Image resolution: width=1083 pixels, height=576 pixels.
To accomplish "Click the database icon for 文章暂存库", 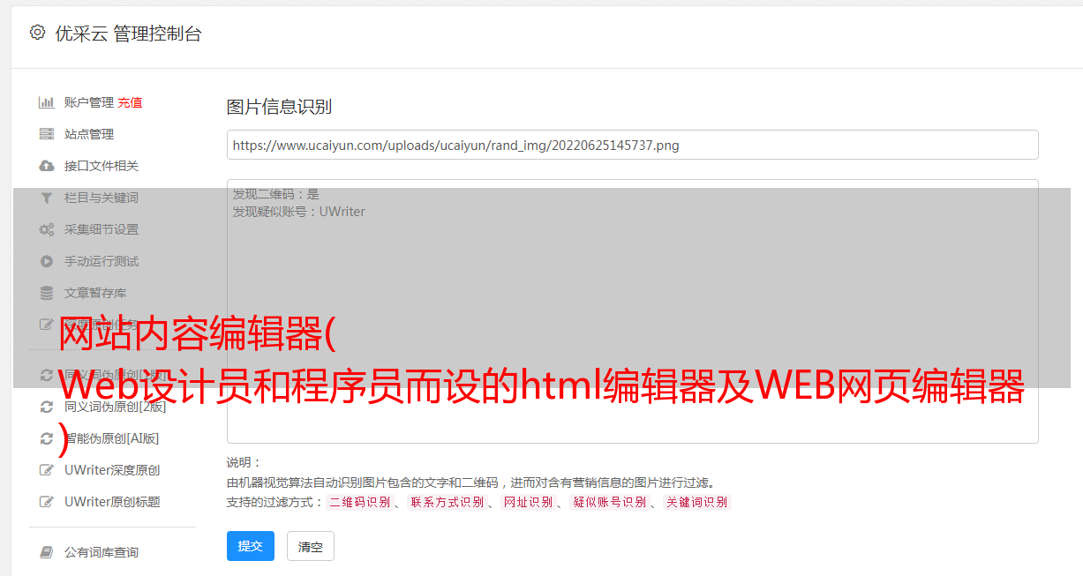I will point(47,293).
